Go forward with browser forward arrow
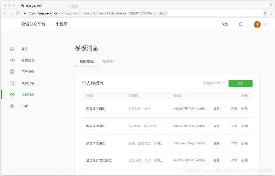 tap(11, 13)
